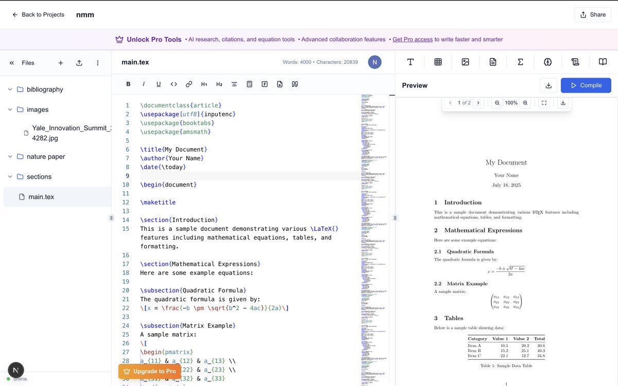Image resolution: width=618 pixels, height=386 pixels.
Task: Collapse the images folder
Action: 10,109
